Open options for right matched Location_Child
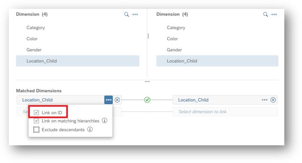 (x=265, y=100)
